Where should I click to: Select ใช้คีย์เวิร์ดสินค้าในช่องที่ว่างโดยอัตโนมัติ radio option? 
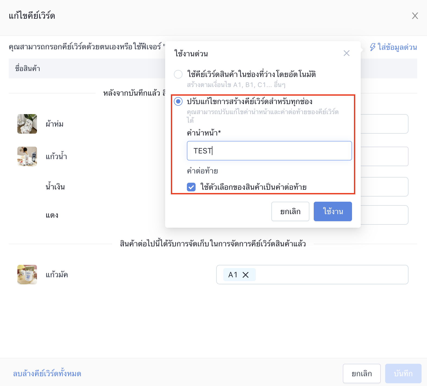(x=178, y=74)
